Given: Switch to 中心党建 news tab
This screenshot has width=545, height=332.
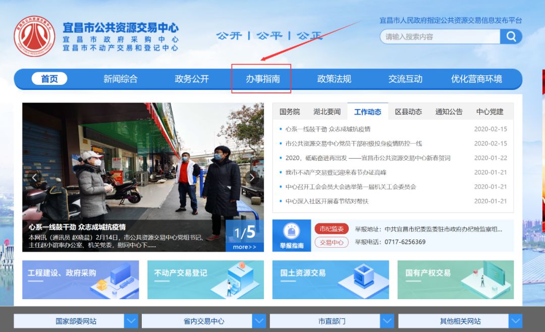Looking at the screenshot, I should (x=489, y=112).
